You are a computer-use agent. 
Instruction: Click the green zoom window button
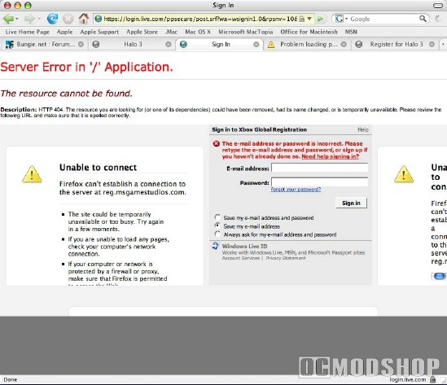[x=28, y=6]
